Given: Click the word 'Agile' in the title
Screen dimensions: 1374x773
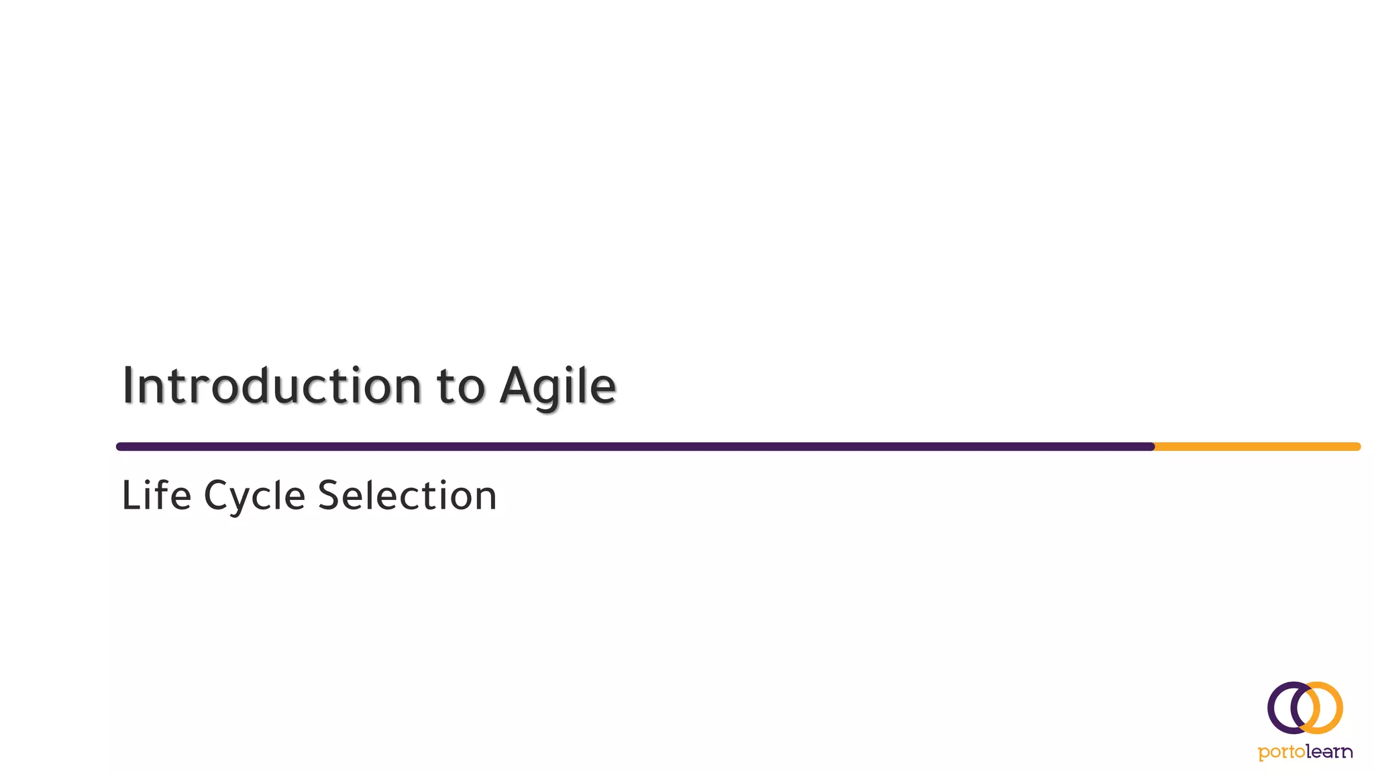Looking at the screenshot, I should pyautogui.click(x=558, y=387).
